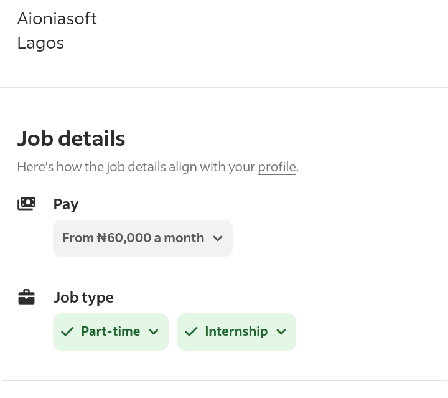448x398 pixels.
Task: Select the ₦60,000 amount text
Action: click(124, 238)
